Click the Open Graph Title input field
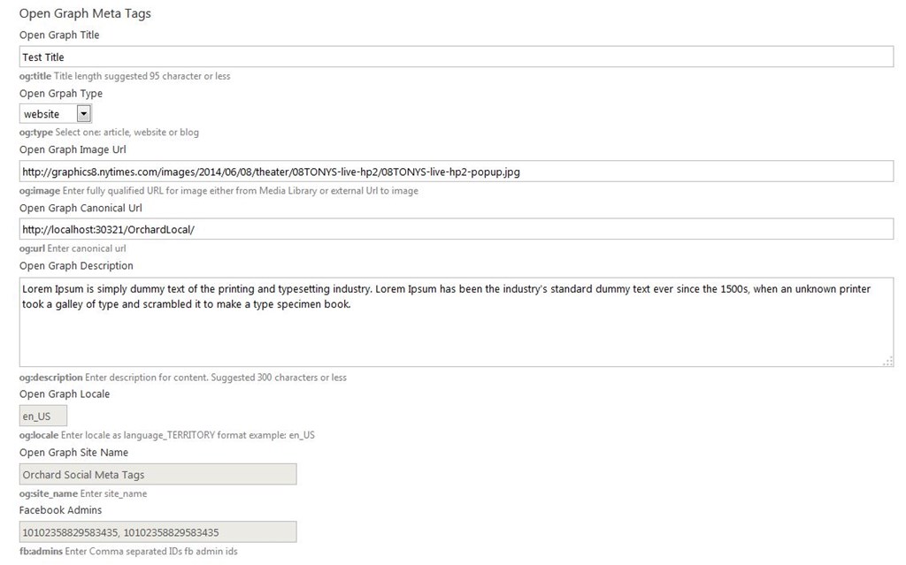This screenshot has width=906, height=565. click(456, 57)
